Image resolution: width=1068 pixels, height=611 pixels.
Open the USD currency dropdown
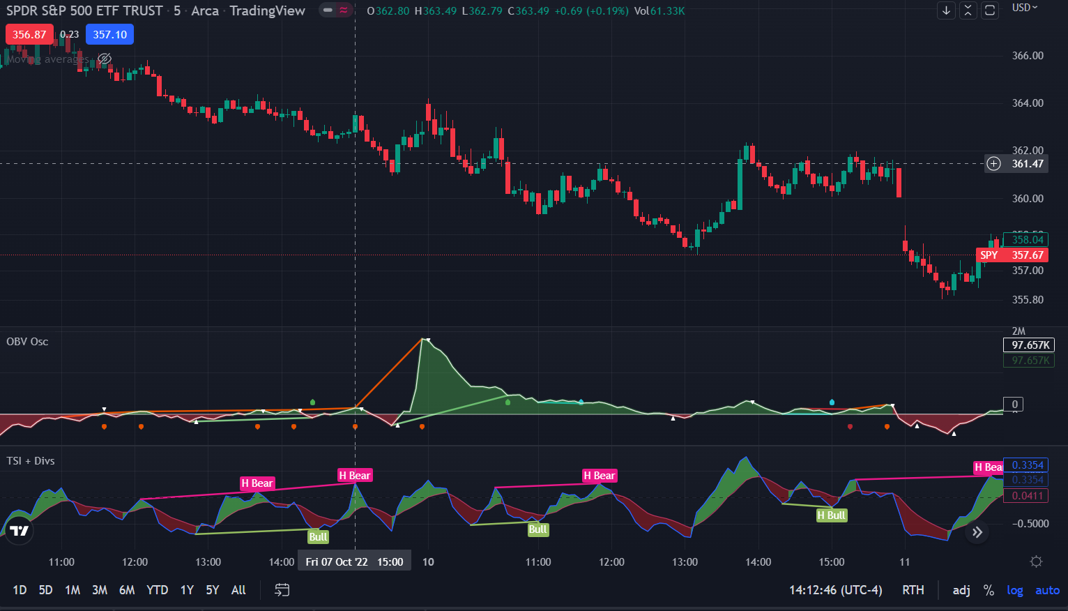click(x=1025, y=8)
